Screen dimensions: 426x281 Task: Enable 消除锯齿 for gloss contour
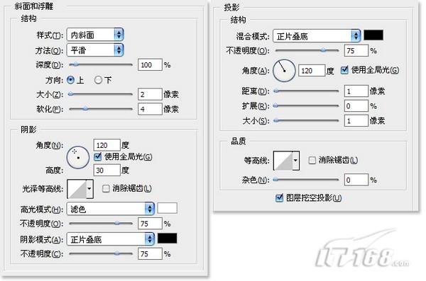coord(106,188)
